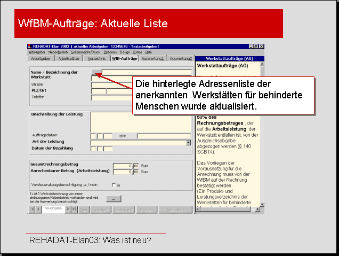Click into Beschreibung der Leistung text area
The width and height of the screenshot is (339, 256).
141,121
